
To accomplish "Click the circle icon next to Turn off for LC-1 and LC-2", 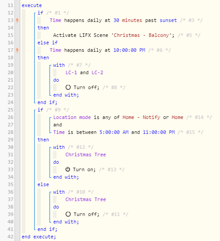I will [68, 87].
